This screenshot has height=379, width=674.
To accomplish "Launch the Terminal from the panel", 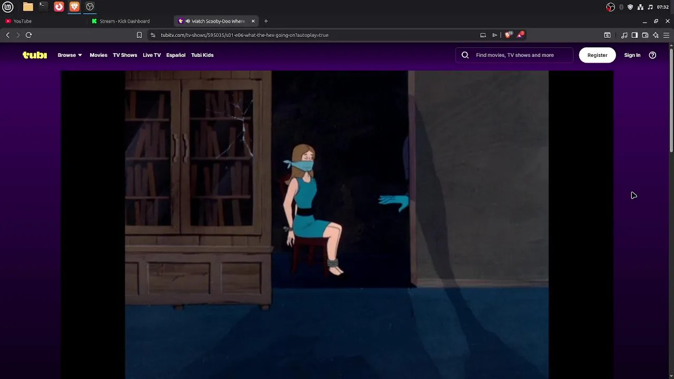I will (x=43, y=7).
